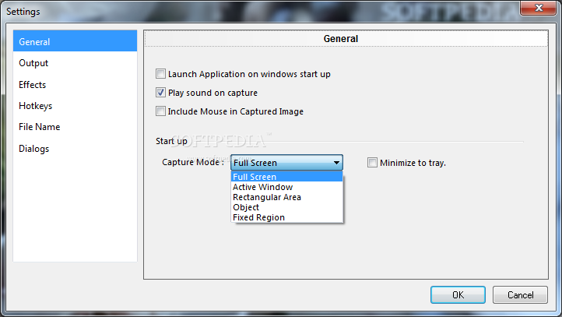
Task: Close the Settings window
Action: 538,8
